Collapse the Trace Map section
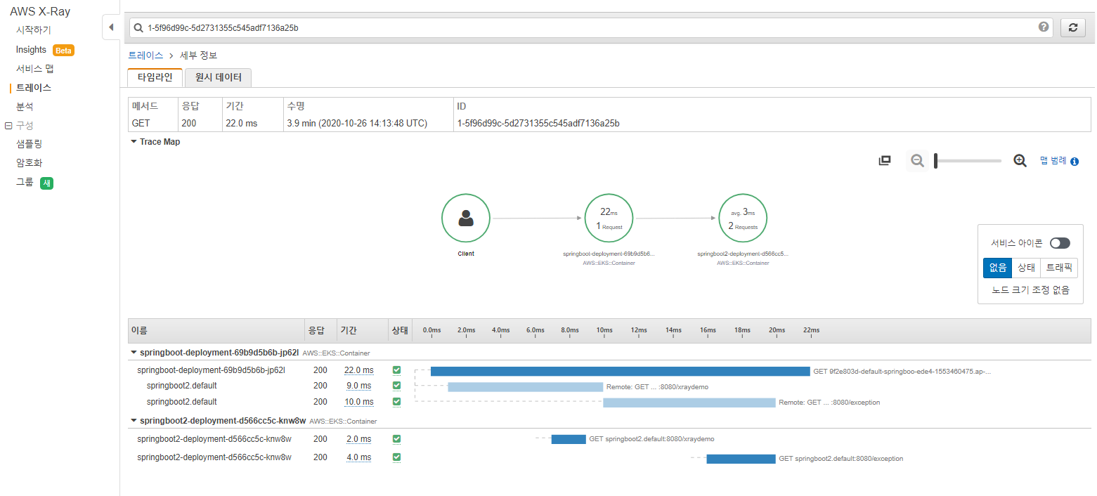 [x=134, y=142]
